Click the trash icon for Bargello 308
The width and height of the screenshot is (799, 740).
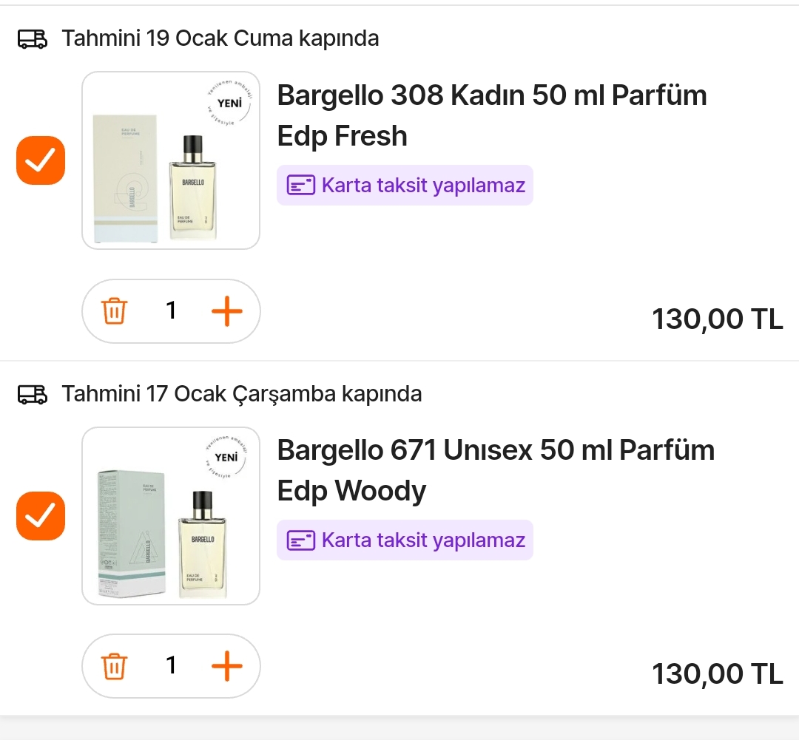114,311
